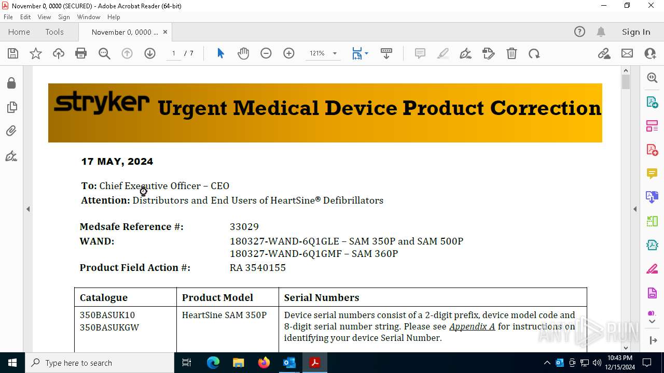664x373 pixels.
Task: Open the Help menu
Action: 114,17
